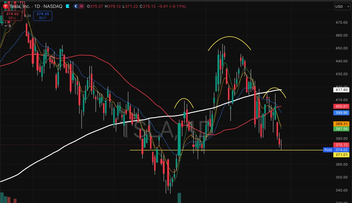Click the blue Post 374.02 price label
The width and height of the screenshot is (352, 203).
(336, 150)
